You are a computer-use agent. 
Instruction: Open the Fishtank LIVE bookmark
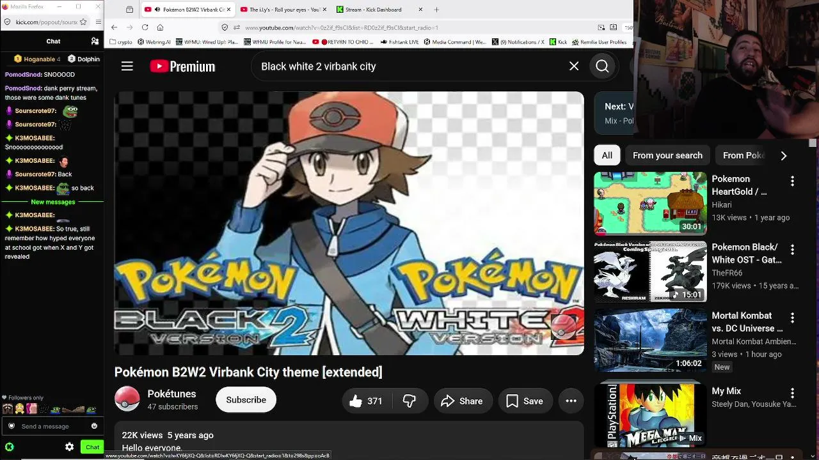coord(400,42)
